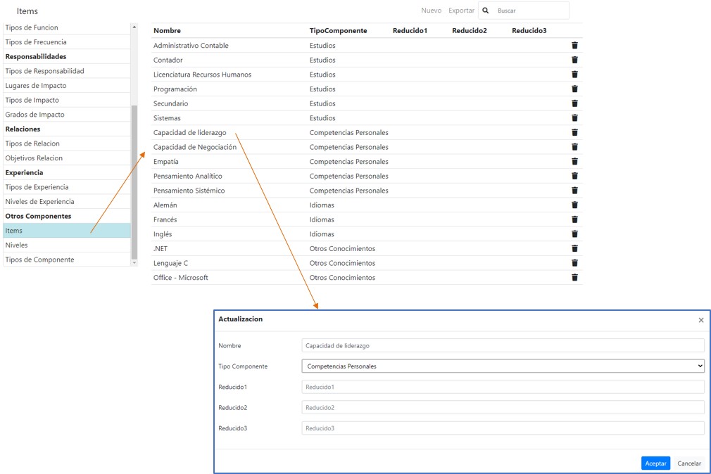The width and height of the screenshot is (711, 474).
Task: Click the Cancelar button
Action: click(x=688, y=463)
